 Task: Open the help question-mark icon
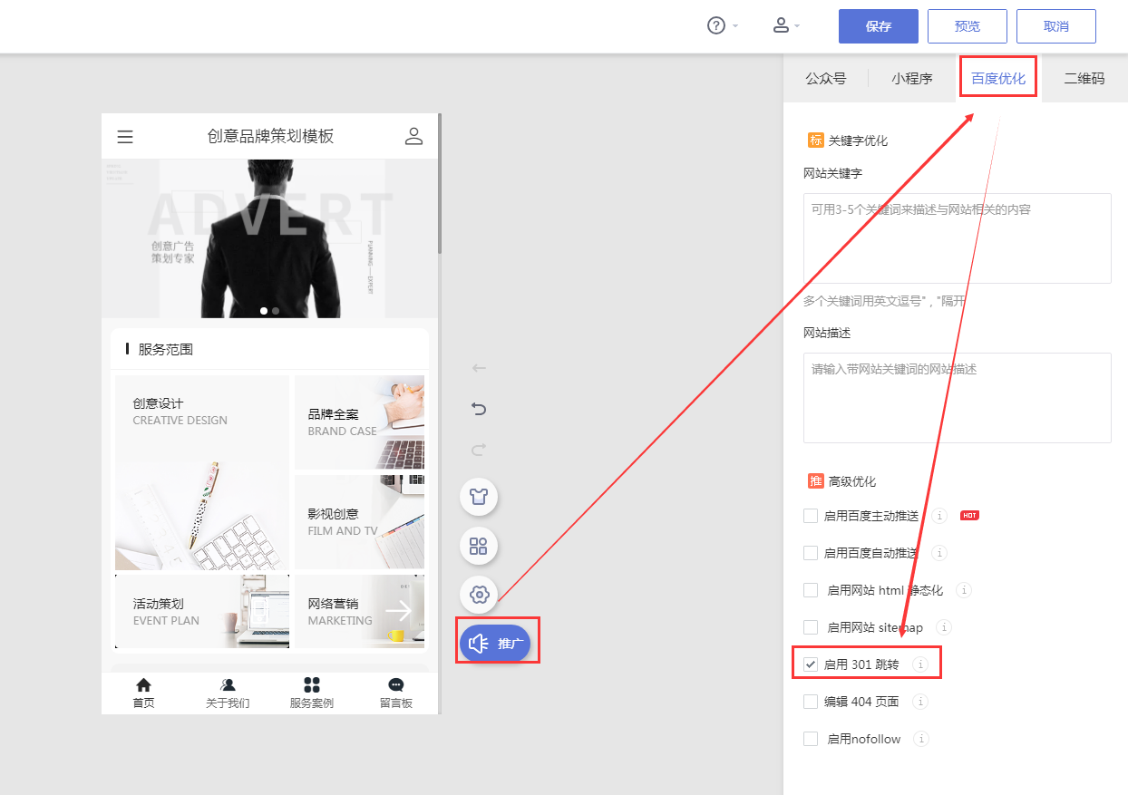click(716, 25)
